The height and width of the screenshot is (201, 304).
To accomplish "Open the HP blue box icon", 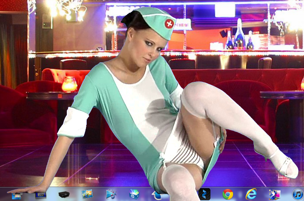I will coord(134,194).
